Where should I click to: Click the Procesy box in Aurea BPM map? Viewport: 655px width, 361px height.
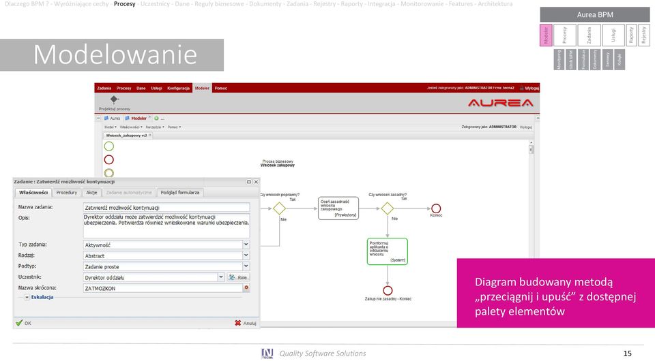565,35
